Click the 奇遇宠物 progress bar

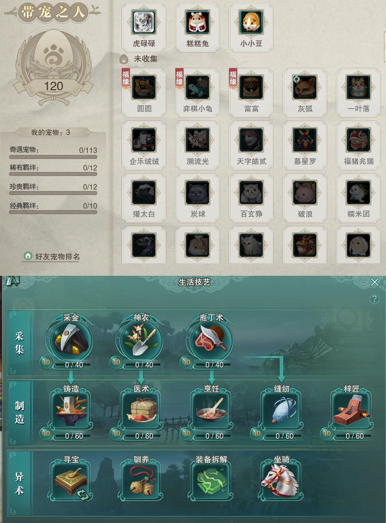pos(53,157)
